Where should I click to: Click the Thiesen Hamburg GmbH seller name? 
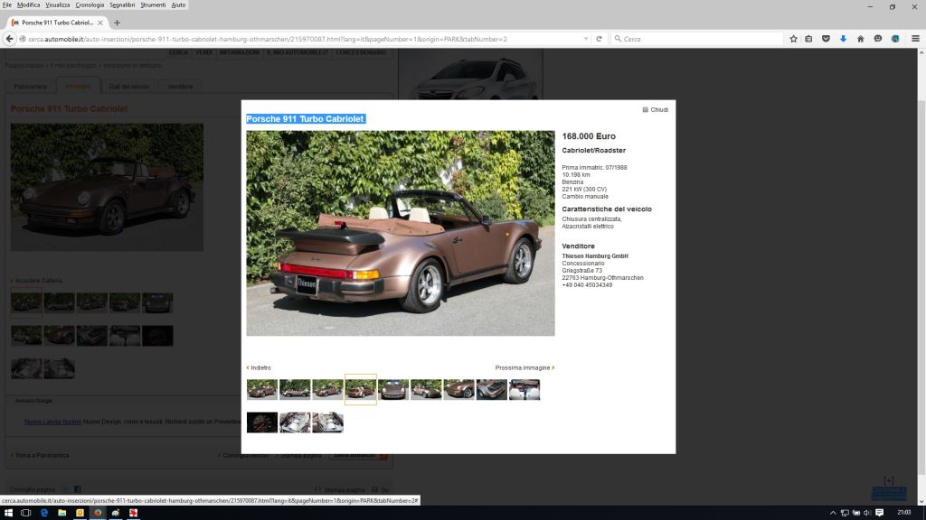[595, 256]
